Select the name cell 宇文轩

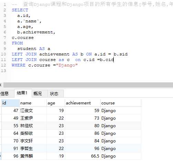coord(33,141)
